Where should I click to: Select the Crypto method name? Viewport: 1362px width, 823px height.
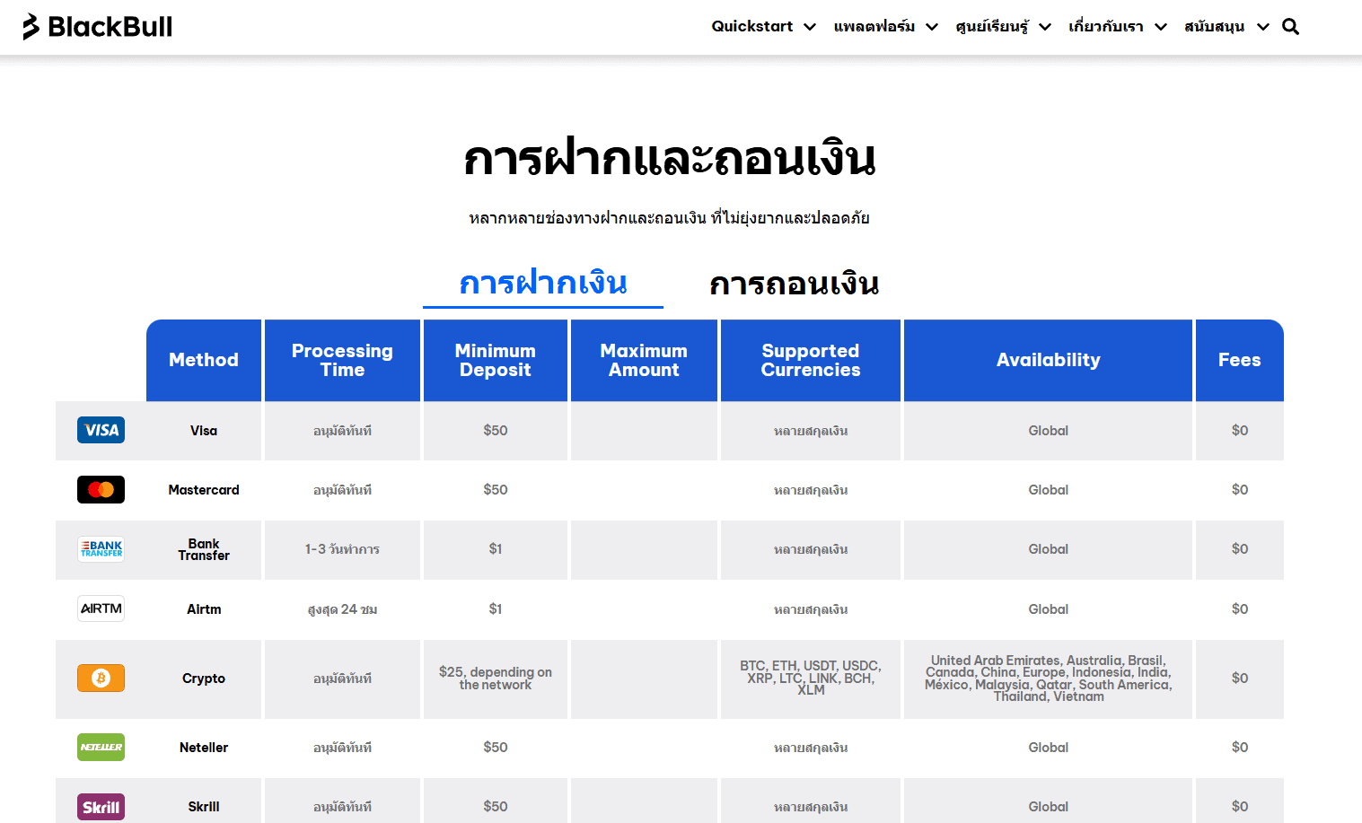tap(204, 679)
